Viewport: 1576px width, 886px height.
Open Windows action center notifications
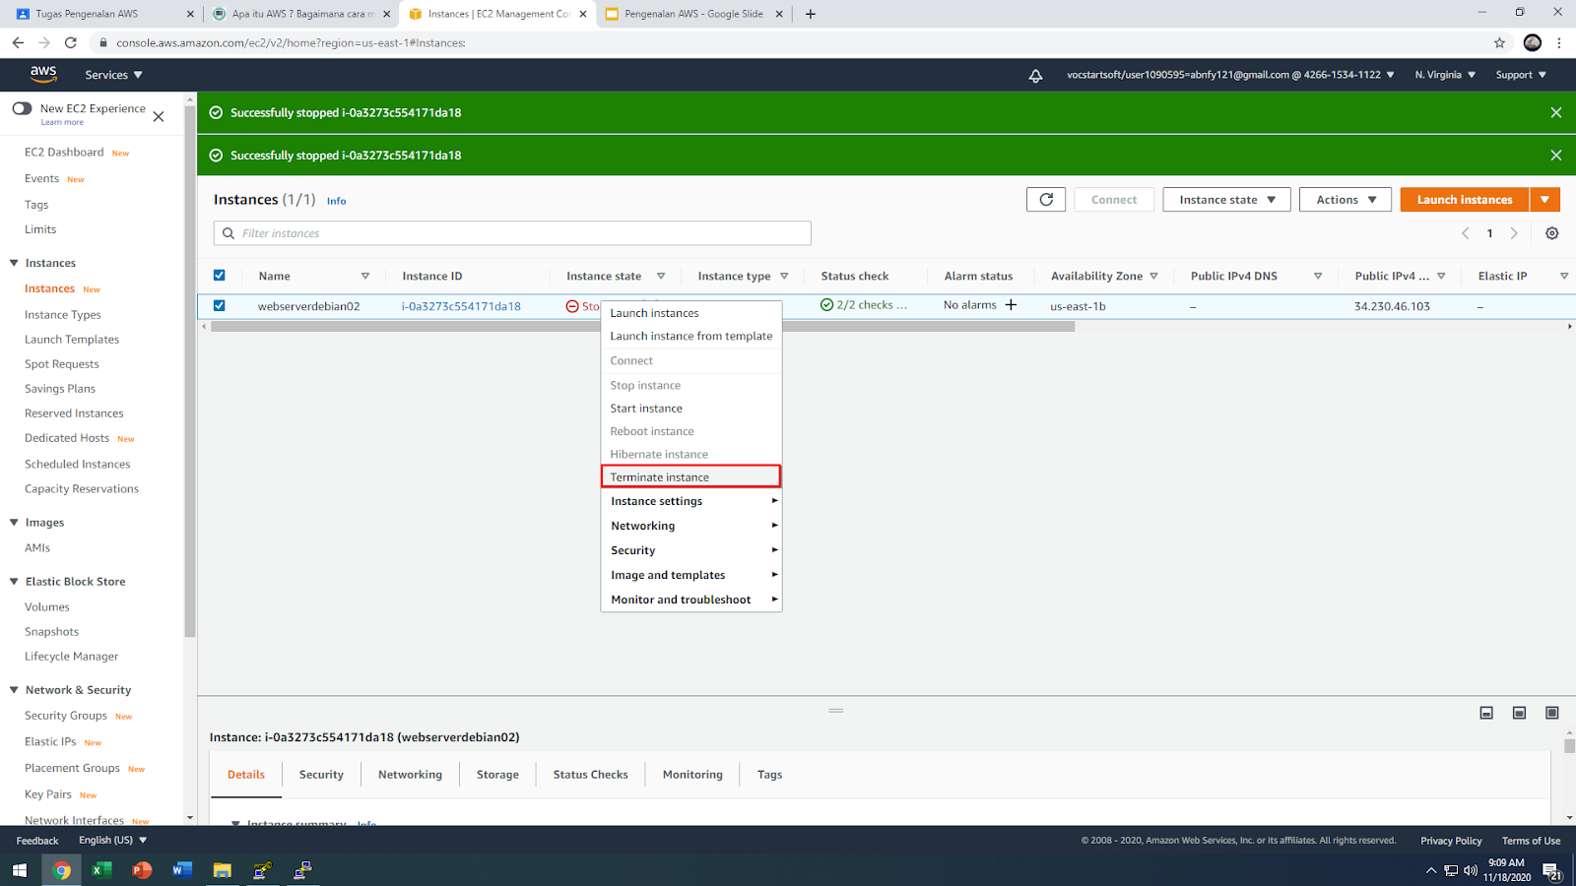[1552, 871]
